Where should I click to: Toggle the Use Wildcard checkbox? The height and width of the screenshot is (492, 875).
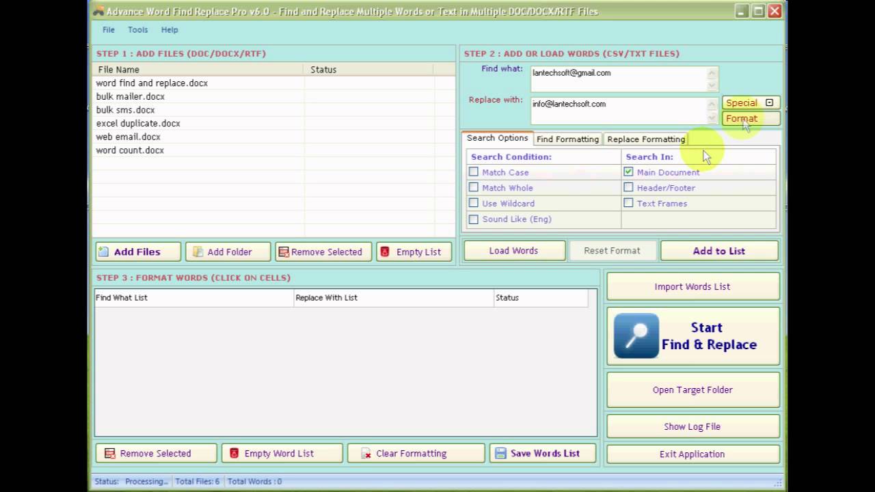(474, 203)
